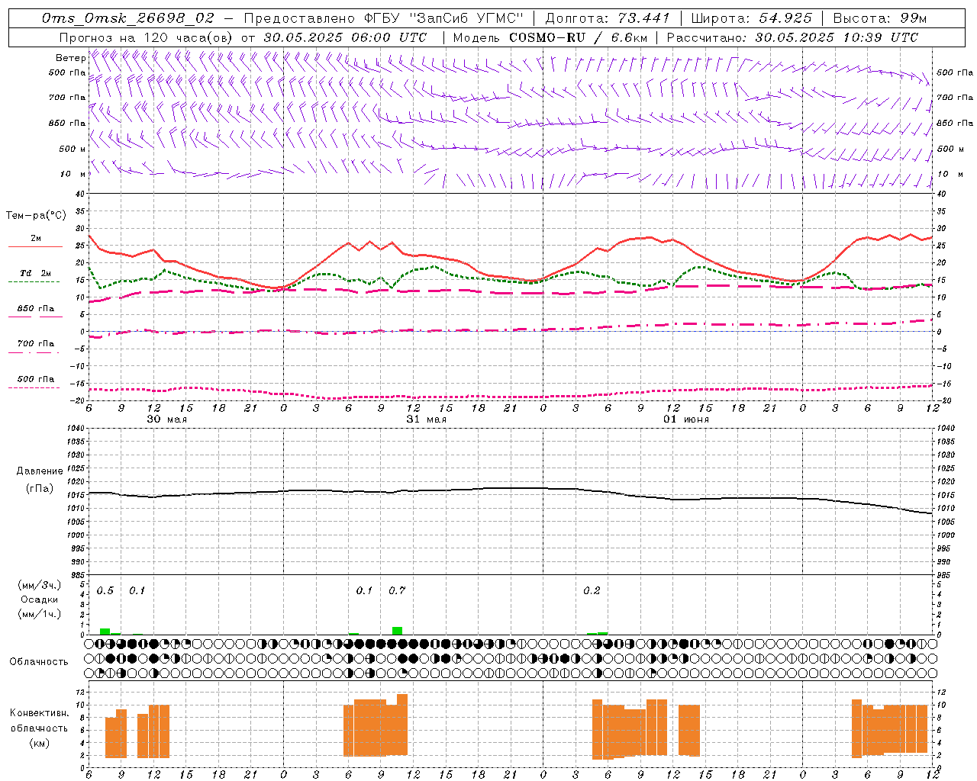Click the 30 мая date label
This screenshot has width=977, height=781.
(x=166, y=419)
